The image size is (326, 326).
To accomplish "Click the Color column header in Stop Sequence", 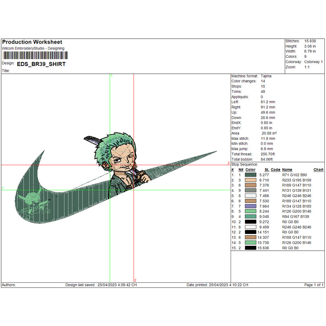I will pos(251,170).
